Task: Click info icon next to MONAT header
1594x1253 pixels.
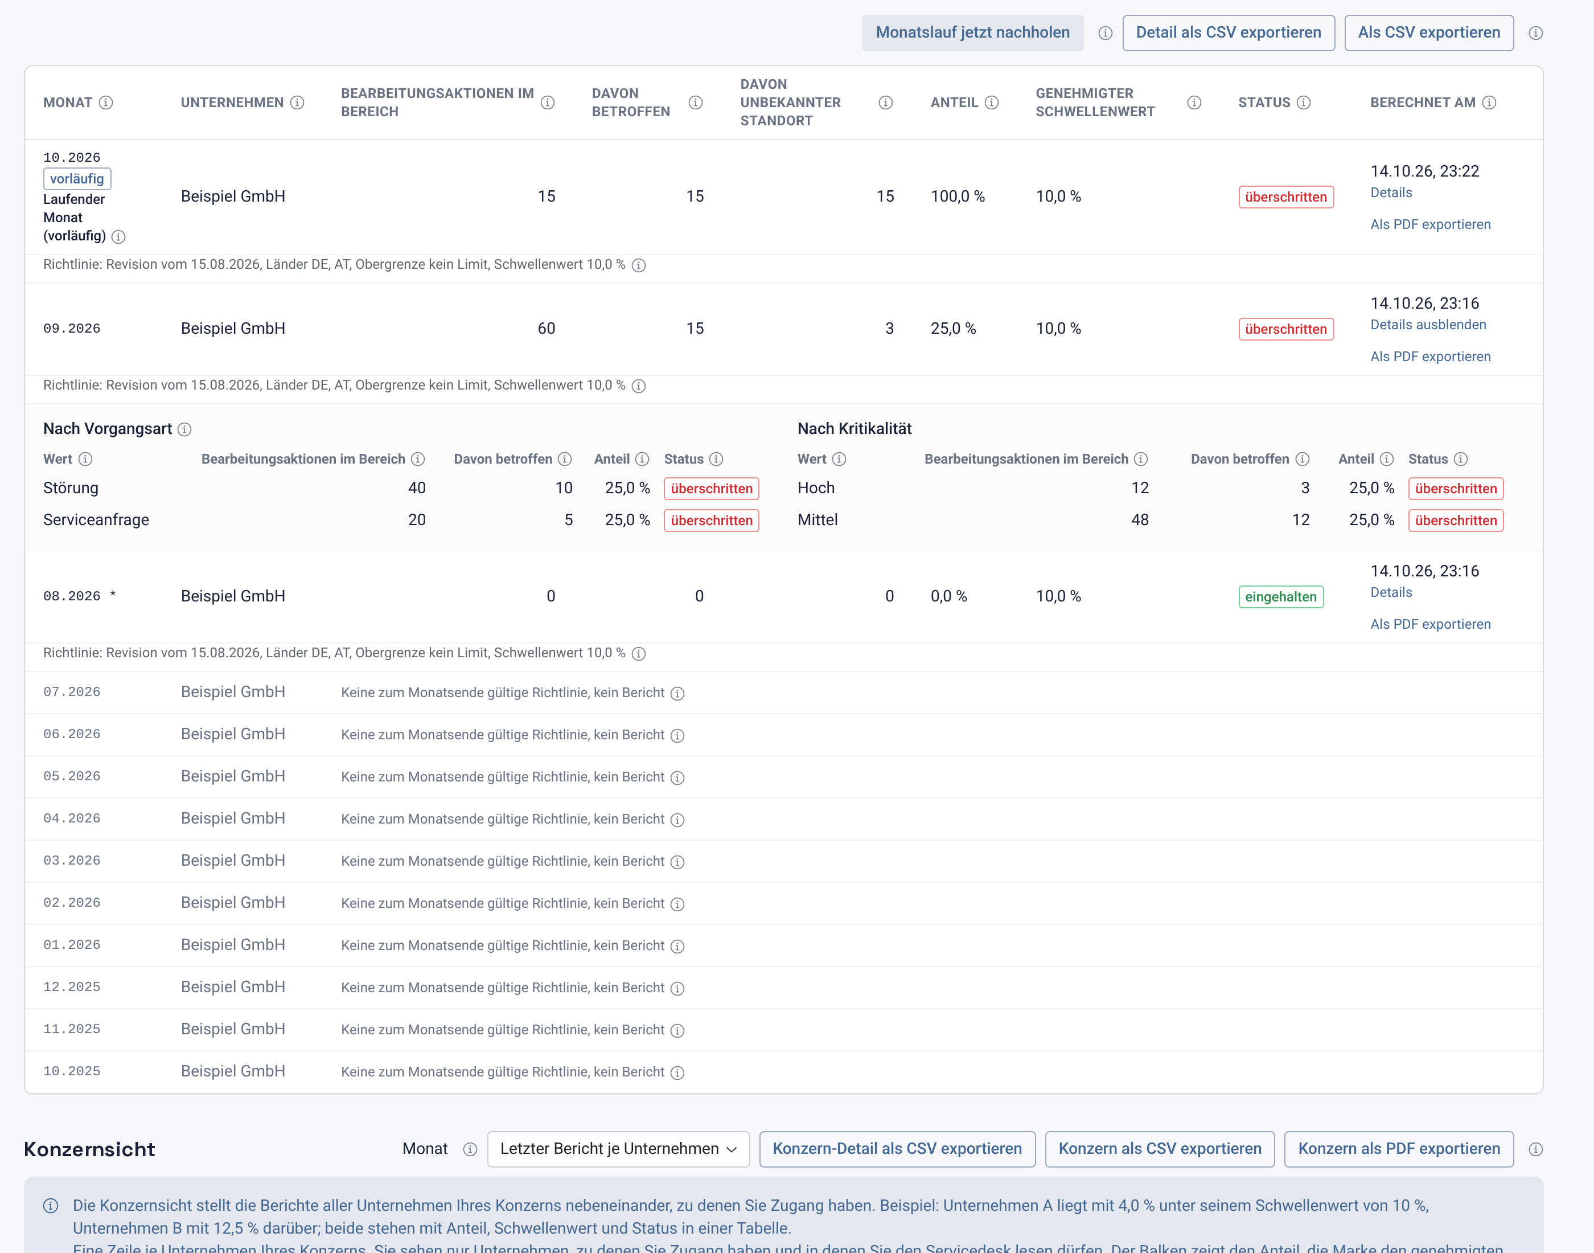Action: point(106,103)
